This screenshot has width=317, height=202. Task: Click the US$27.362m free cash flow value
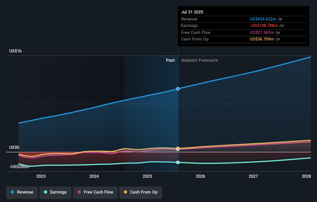tap(262, 32)
